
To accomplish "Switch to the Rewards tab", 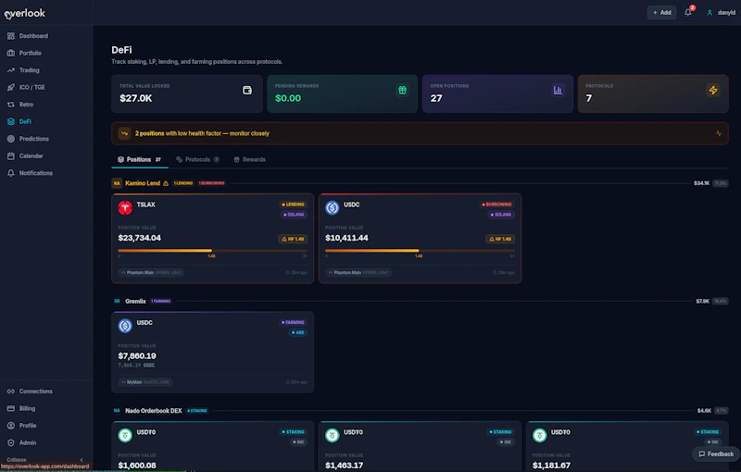I will point(249,159).
